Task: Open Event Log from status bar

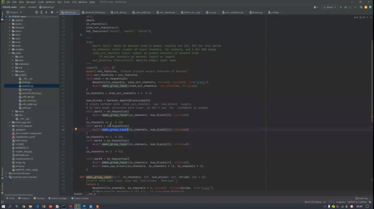Action: (x=362, y=198)
